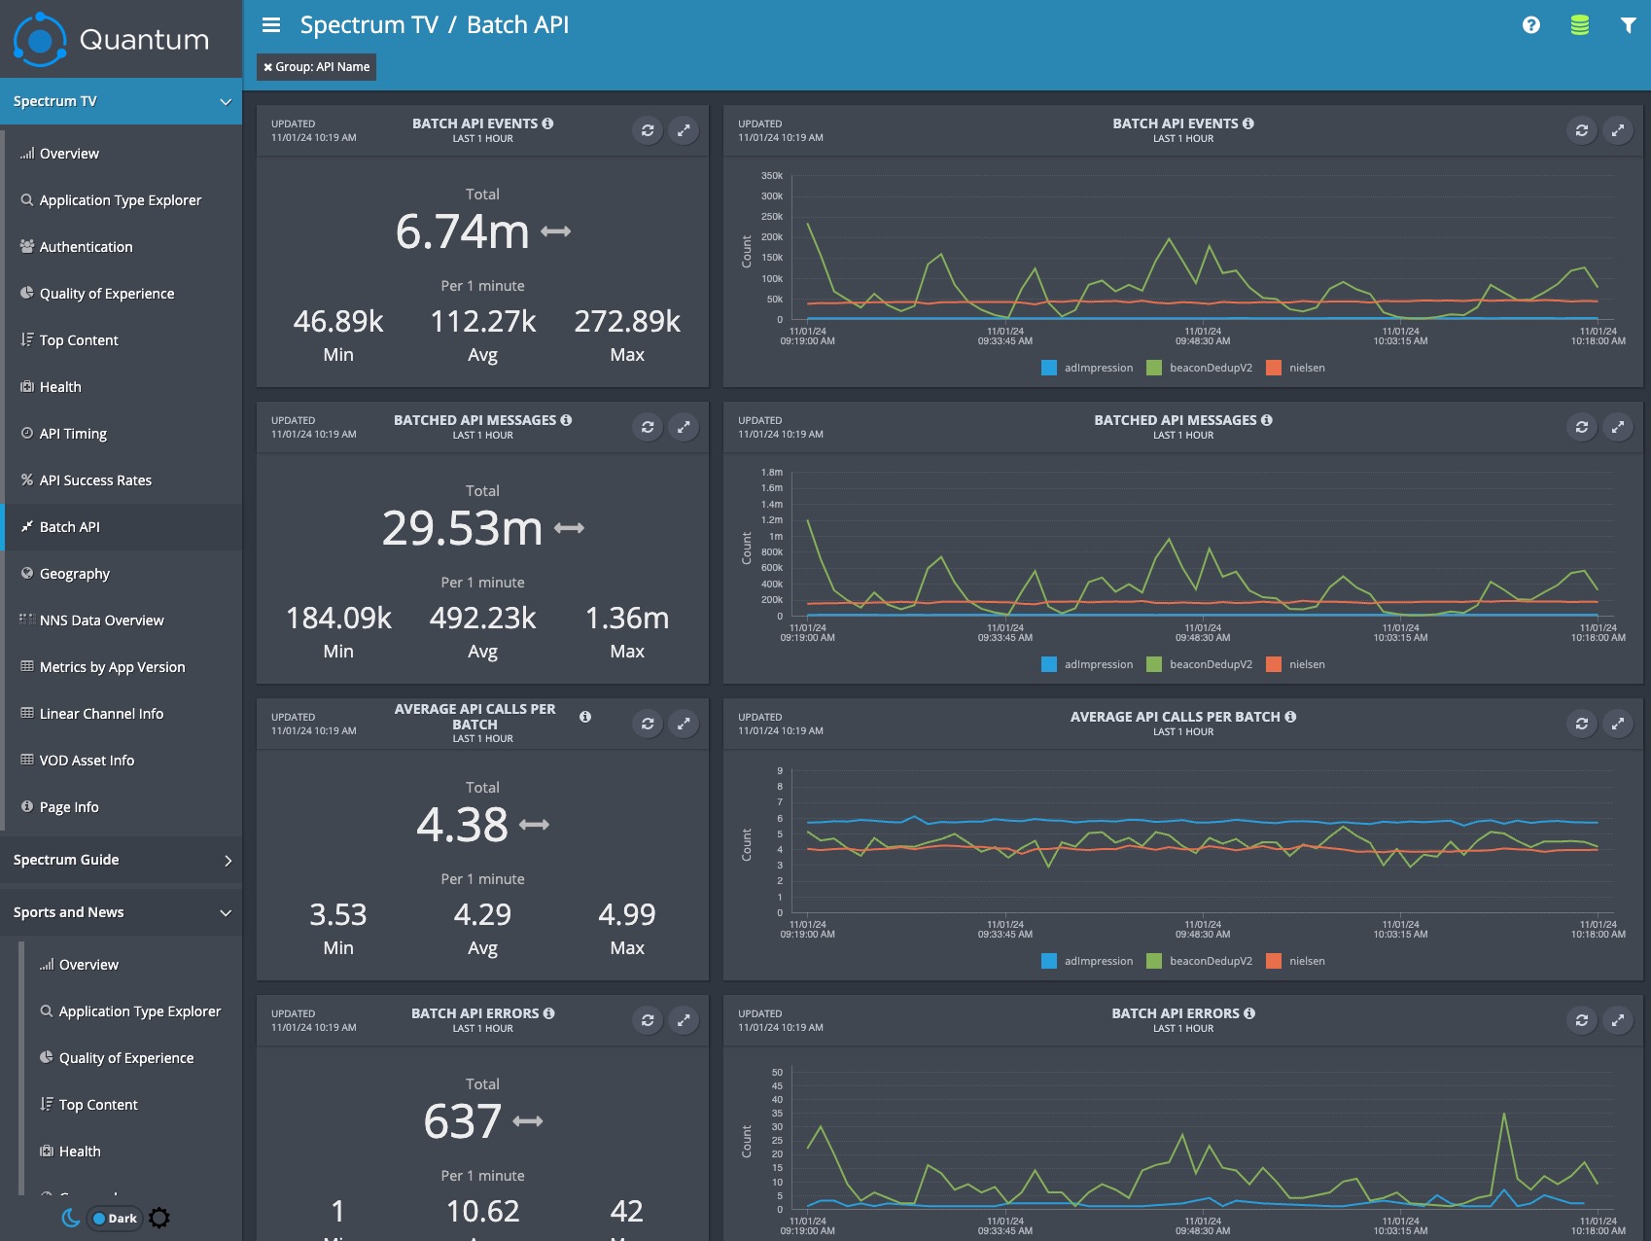Expand the Batch API Events chart to fullscreen

[1618, 130]
